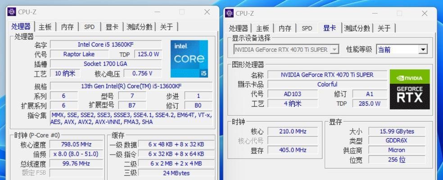This screenshot has width=443, height=180.
Task: Minimize the left CPU-Z window
Action: pyautogui.click(x=158, y=12)
